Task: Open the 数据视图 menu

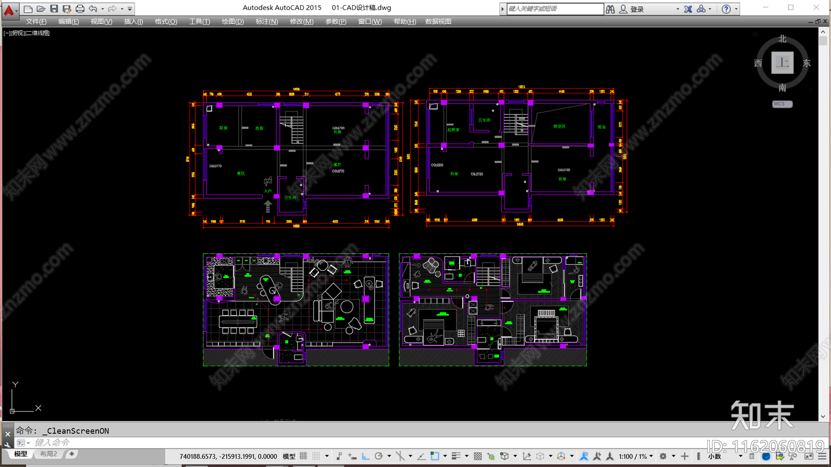Action: pyautogui.click(x=438, y=22)
